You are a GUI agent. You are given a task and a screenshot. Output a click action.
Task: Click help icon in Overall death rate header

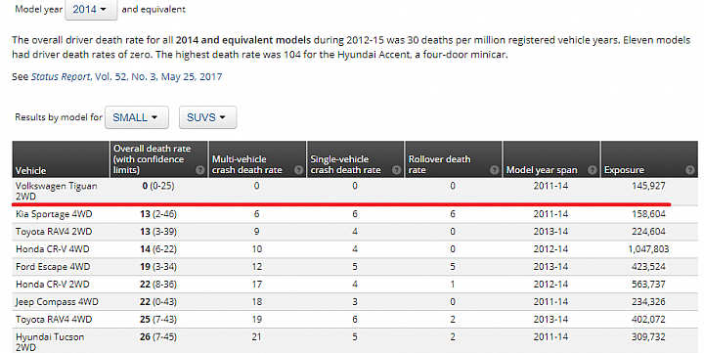200,170
